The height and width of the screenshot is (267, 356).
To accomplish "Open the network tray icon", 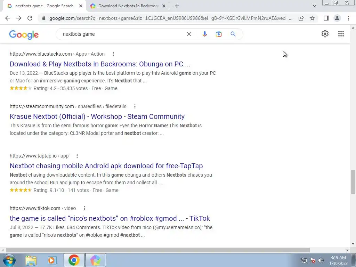I will (x=304, y=260).
